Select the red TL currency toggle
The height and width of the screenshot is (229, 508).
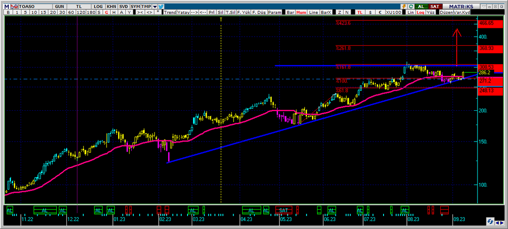click(360, 12)
